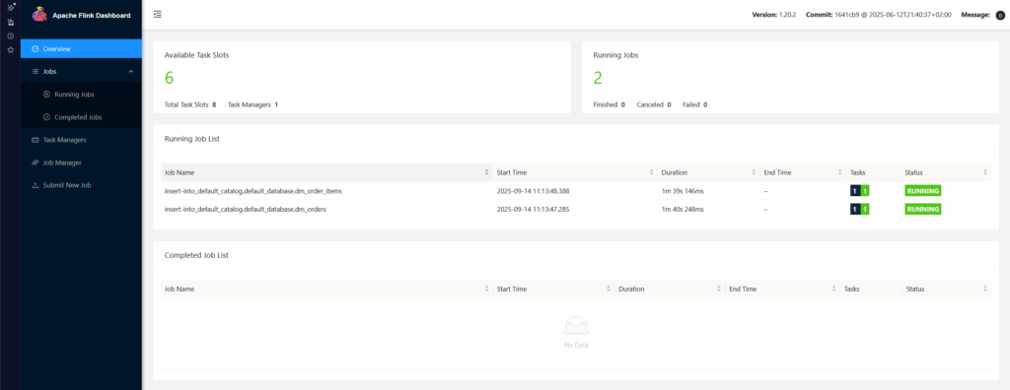Go to Completed Jobs page
The height and width of the screenshot is (390, 1010).
pos(81,117)
